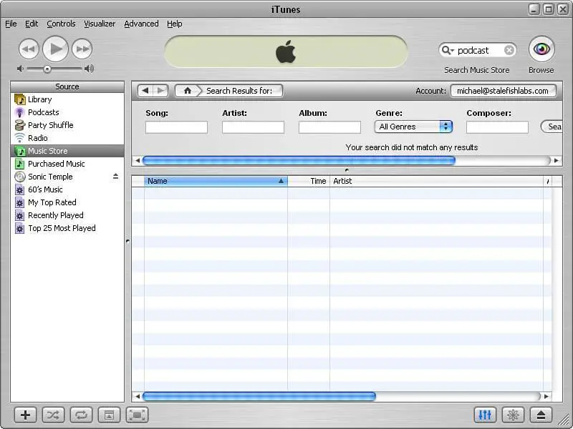
Task: Click the partially visible Search button
Action: [x=552, y=127]
